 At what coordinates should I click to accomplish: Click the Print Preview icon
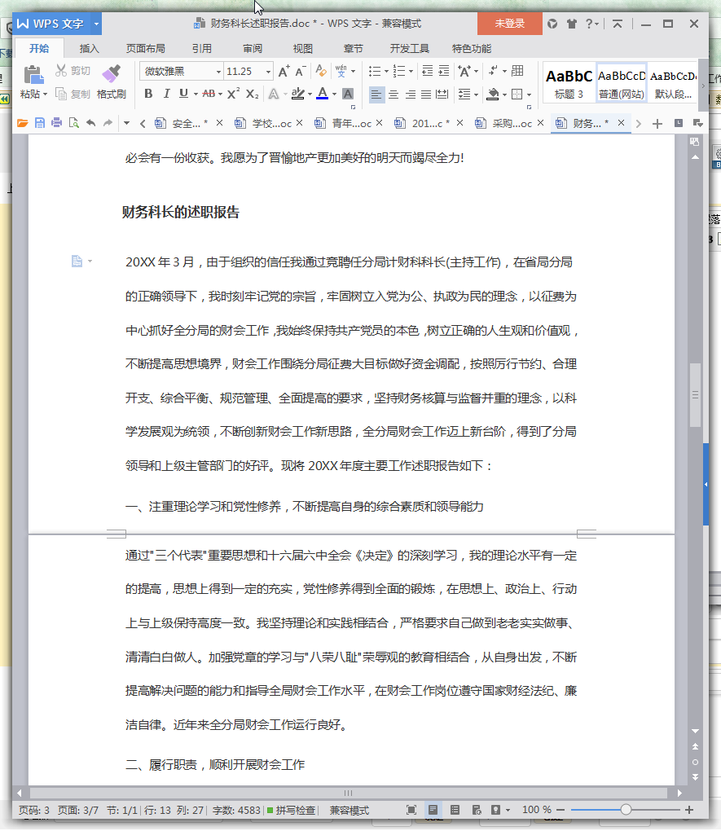[73, 123]
